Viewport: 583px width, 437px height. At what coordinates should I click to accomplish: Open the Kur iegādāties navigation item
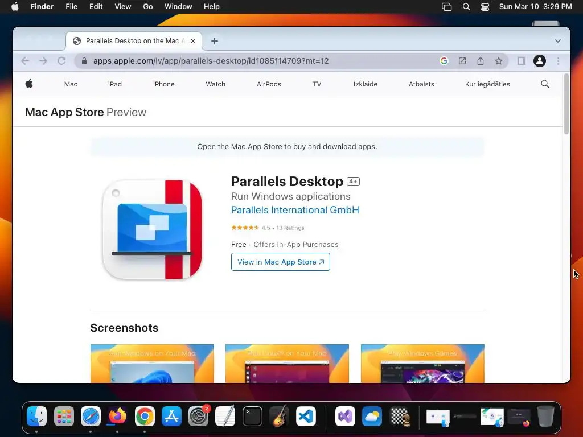[x=487, y=84]
